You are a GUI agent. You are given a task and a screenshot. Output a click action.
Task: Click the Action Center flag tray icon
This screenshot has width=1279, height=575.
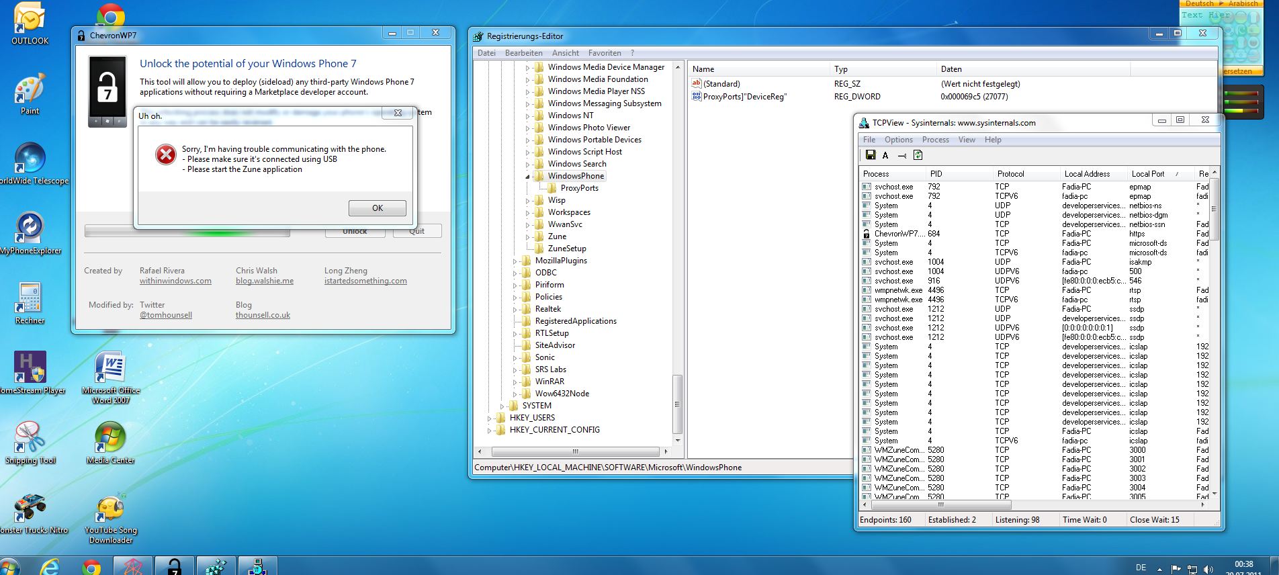(1176, 569)
